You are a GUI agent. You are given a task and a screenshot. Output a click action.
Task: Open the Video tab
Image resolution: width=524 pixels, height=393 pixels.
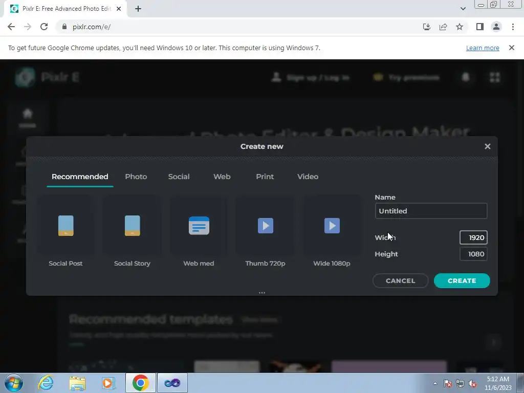coord(308,177)
